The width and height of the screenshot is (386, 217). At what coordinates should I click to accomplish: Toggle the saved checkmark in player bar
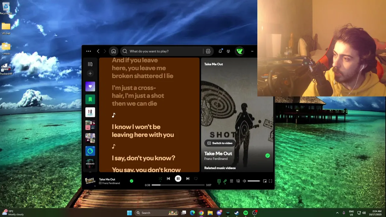tap(131, 181)
